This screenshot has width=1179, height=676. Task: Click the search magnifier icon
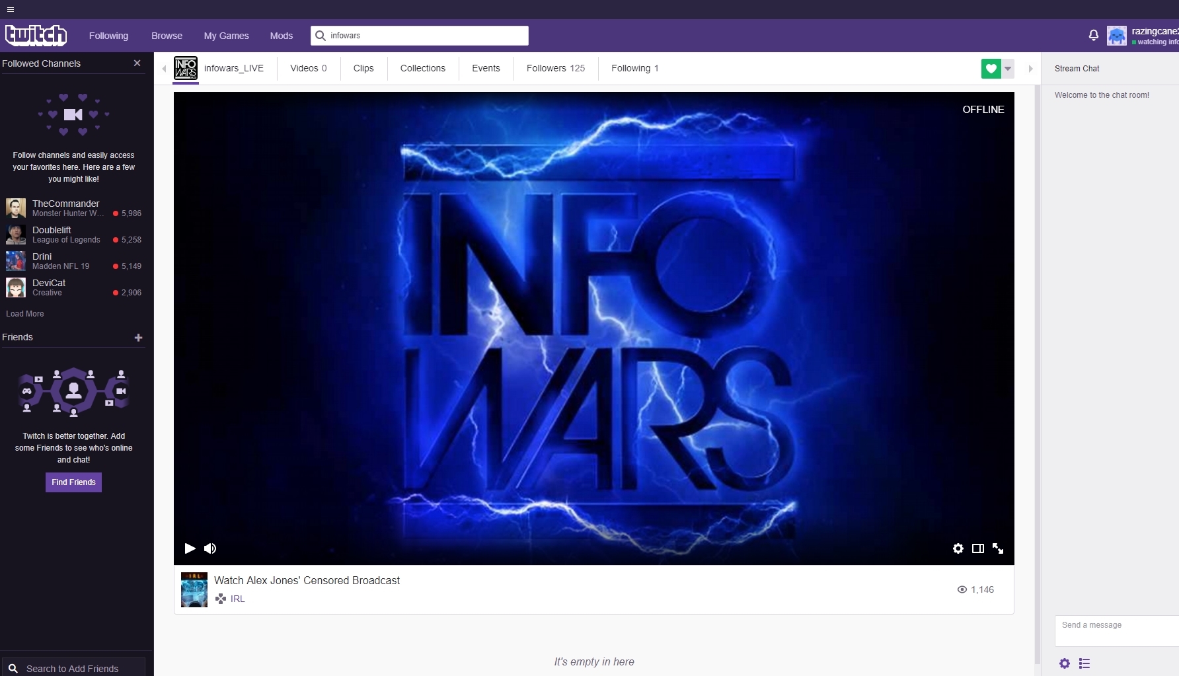point(321,36)
